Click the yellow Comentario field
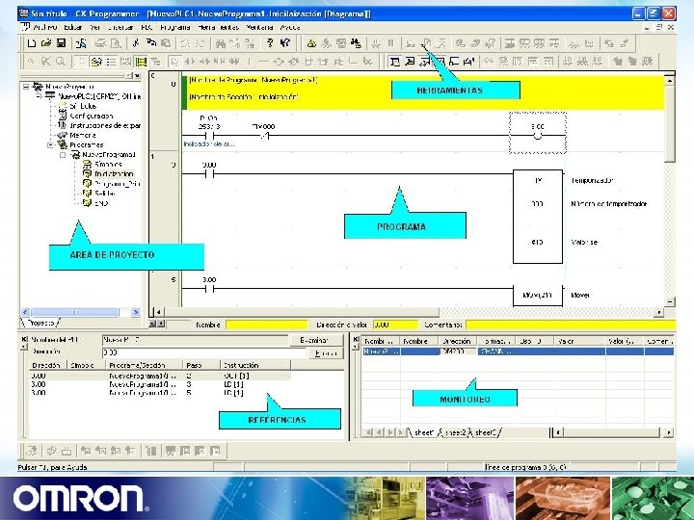 coord(571,325)
